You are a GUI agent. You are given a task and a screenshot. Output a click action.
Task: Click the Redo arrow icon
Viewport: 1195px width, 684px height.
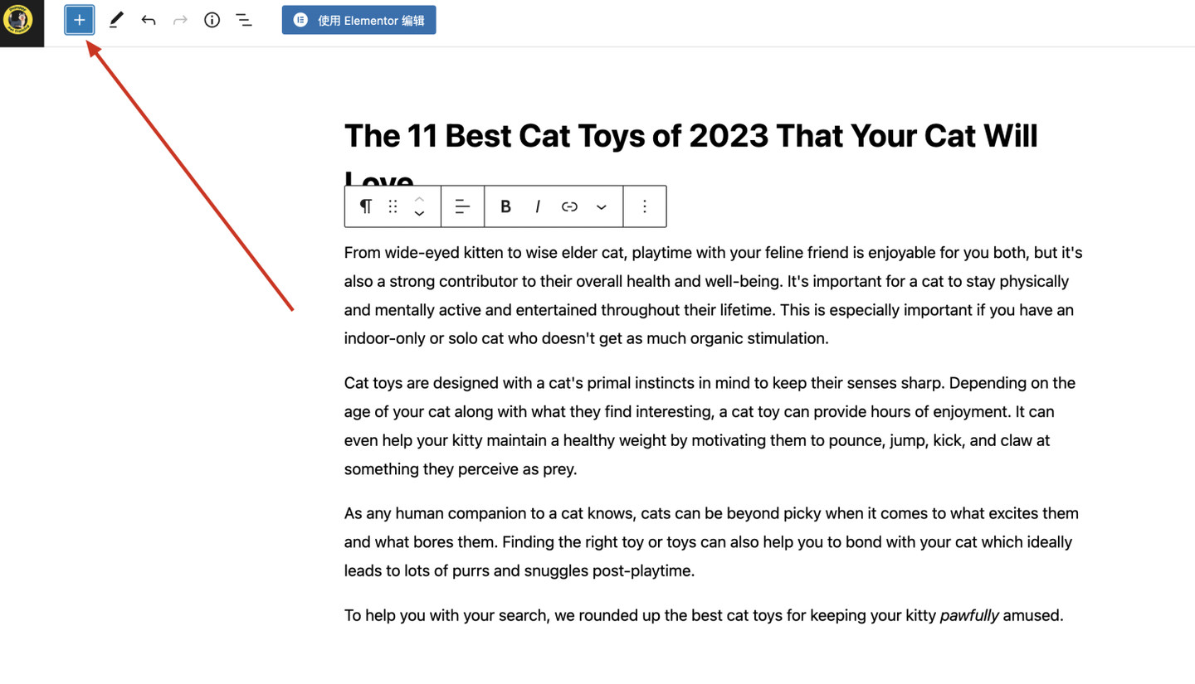coord(180,20)
